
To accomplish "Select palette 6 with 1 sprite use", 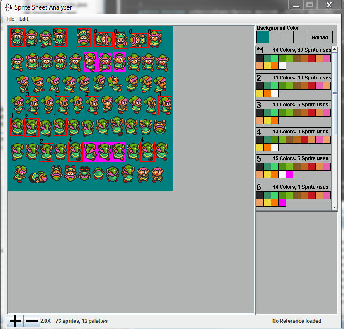I will [x=293, y=196].
